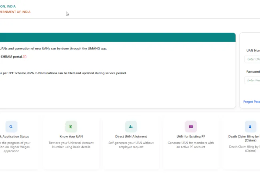Click the Forgot Password link
Image resolution: width=260 pixels, height=173 pixels.
tap(252, 102)
